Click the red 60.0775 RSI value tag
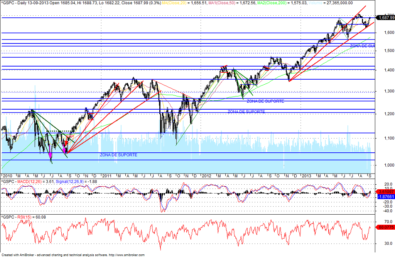The width and height of the screenshot is (395, 257). click(385, 227)
